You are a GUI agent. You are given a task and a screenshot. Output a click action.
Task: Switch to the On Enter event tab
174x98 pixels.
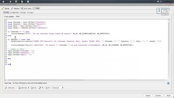point(23,13)
